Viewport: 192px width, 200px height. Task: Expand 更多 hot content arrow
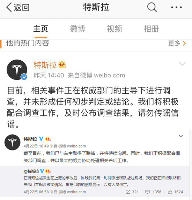177,43
